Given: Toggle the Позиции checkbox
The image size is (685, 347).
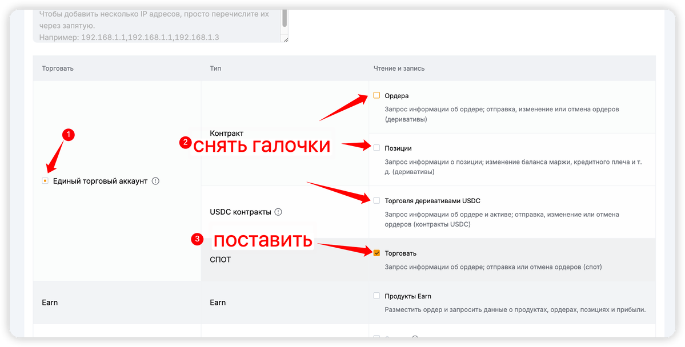Looking at the screenshot, I should (376, 148).
